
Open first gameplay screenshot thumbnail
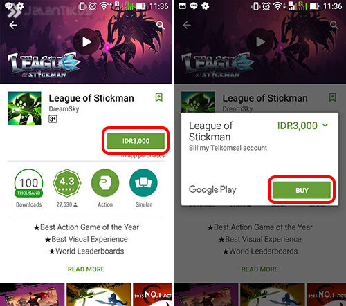(32, 294)
